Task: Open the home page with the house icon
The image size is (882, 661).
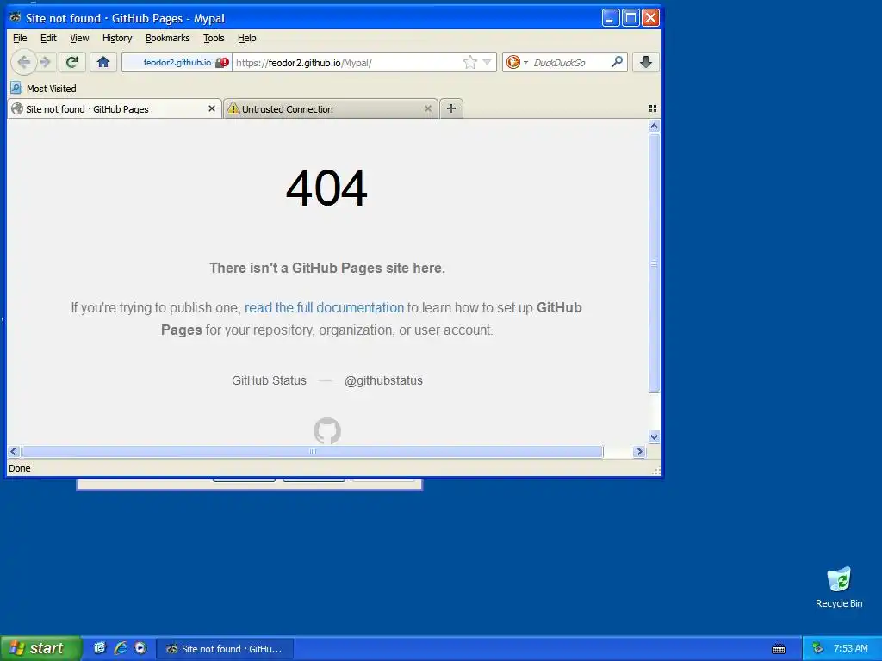Action: coord(103,62)
